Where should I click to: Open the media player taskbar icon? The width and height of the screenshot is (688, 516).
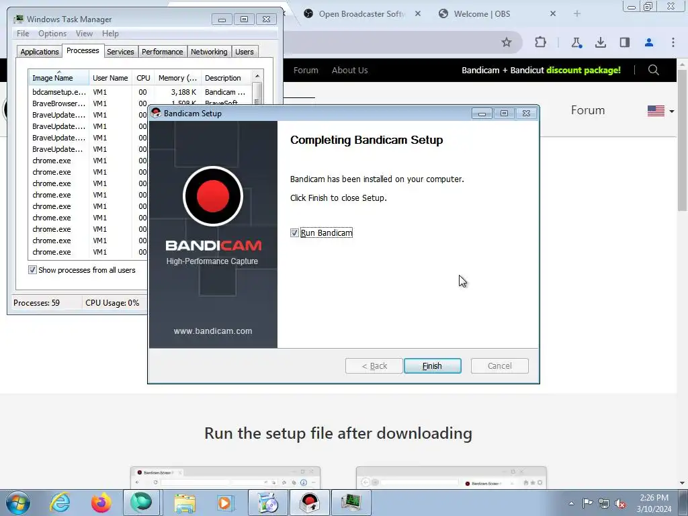click(x=226, y=503)
